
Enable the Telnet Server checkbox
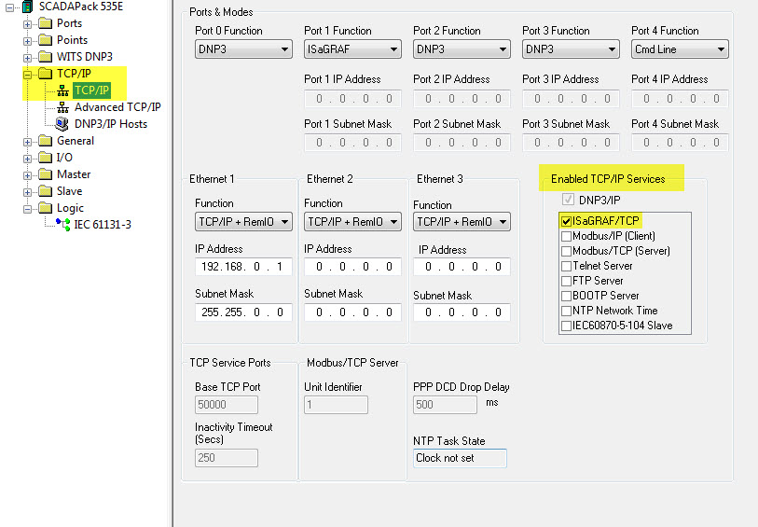pos(566,267)
